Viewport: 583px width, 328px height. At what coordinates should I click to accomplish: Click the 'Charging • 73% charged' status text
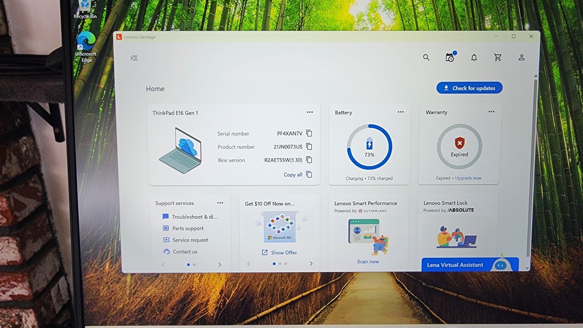369,178
